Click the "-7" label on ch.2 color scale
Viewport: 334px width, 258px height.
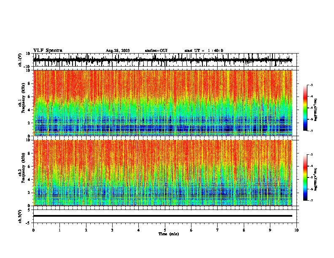coord(311,200)
